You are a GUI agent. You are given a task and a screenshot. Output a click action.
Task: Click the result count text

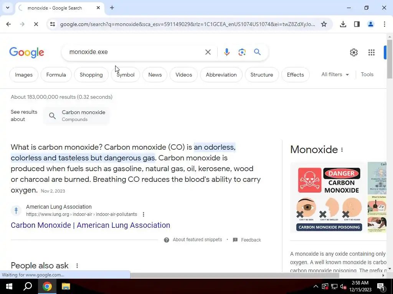tap(61, 97)
